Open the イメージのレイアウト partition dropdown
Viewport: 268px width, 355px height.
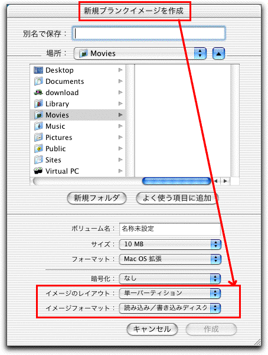pos(170,293)
